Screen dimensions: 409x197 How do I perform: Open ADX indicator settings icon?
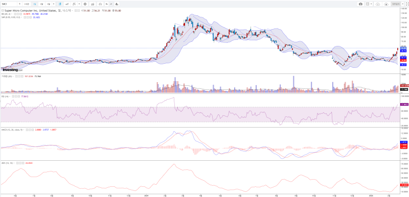20,163
